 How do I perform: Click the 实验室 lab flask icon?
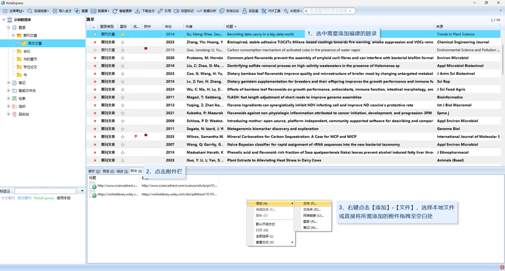[x=244, y=11]
